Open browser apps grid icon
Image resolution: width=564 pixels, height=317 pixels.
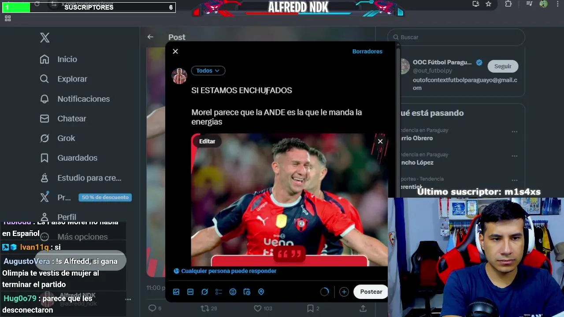tap(7, 18)
